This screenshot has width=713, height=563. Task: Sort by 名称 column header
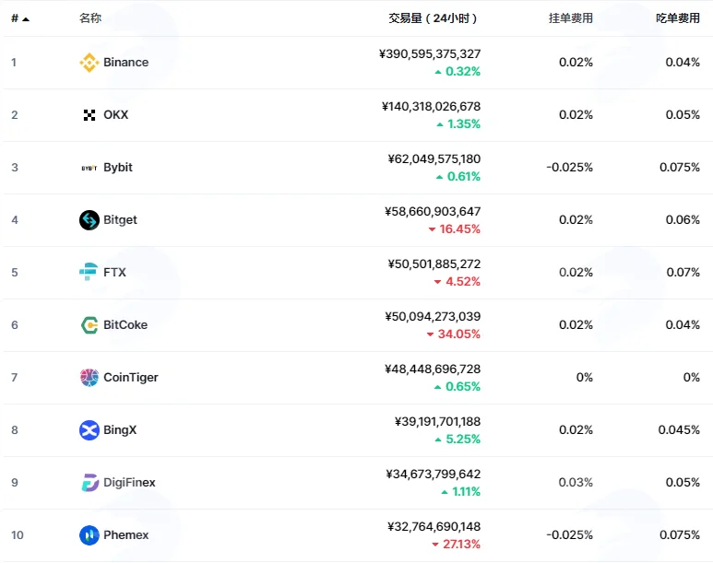pos(90,18)
